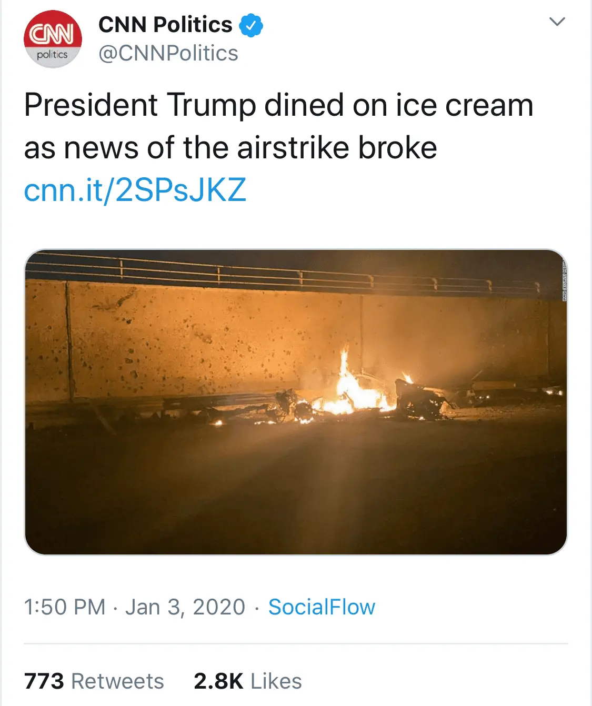Click the "Likes" label

click(x=276, y=681)
